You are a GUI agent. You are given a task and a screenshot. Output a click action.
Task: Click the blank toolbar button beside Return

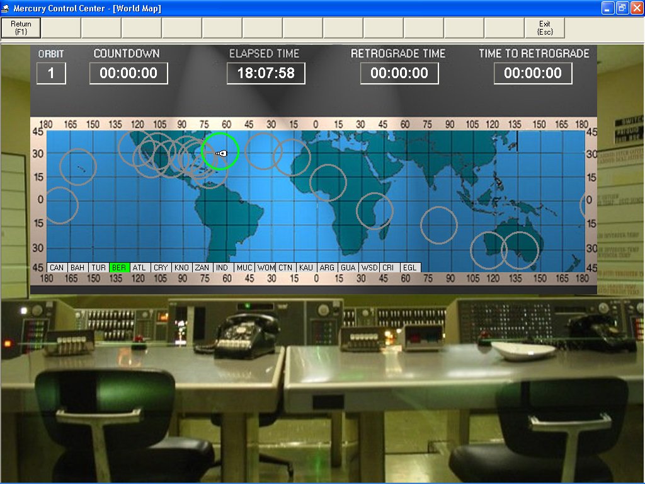point(60,28)
